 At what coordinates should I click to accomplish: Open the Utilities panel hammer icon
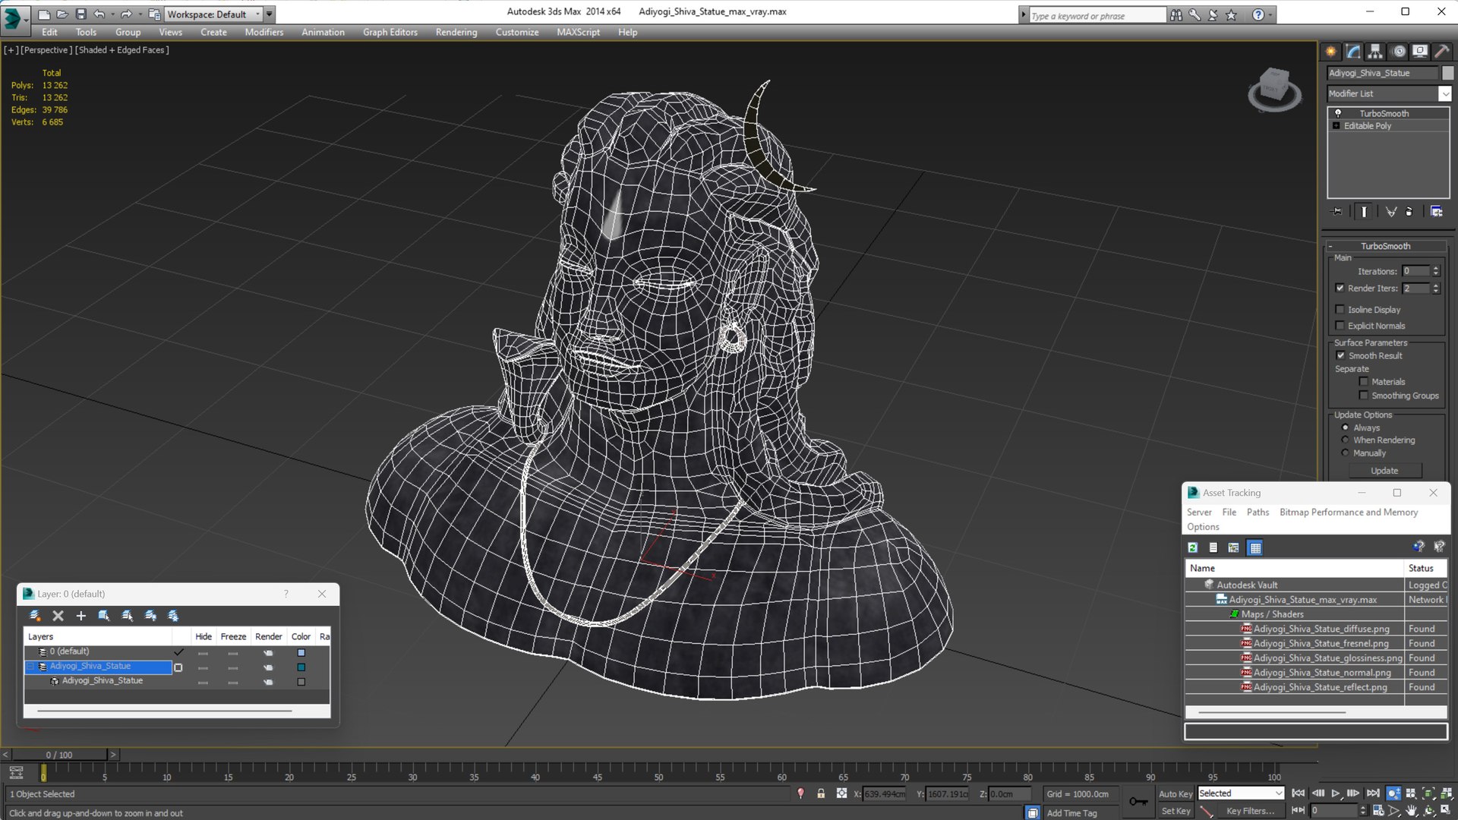[x=1441, y=52]
